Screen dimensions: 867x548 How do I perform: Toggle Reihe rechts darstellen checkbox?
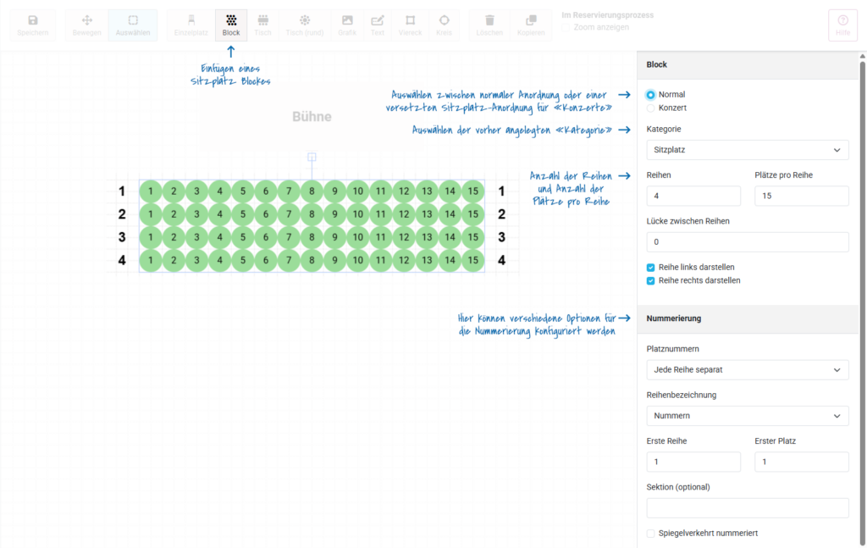[651, 280]
